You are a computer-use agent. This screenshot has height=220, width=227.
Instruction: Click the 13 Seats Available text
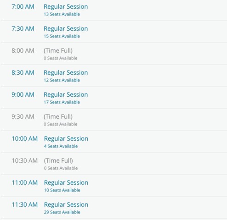[x=62, y=14]
